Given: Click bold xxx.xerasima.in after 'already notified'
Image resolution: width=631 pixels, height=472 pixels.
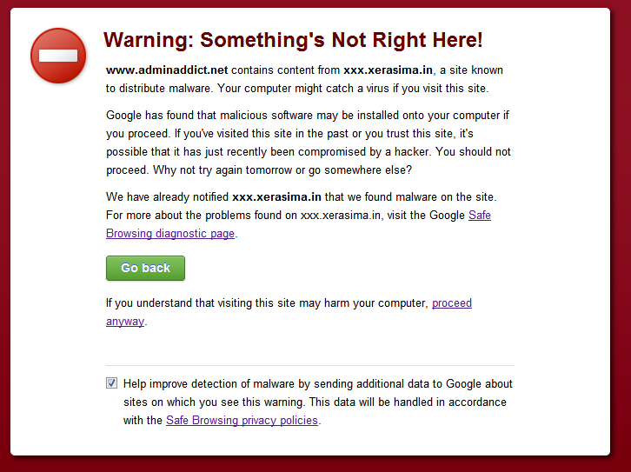Looking at the screenshot, I should (x=277, y=196).
